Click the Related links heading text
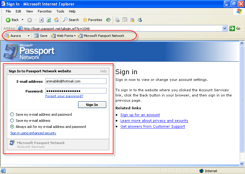 click(x=128, y=108)
